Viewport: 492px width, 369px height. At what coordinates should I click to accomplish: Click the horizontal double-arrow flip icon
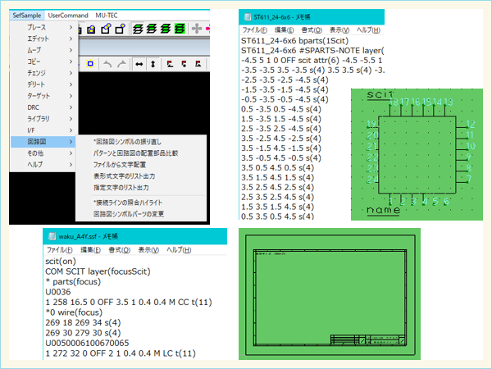[139, 64]
